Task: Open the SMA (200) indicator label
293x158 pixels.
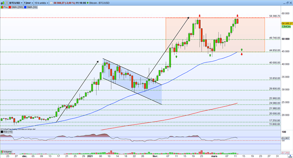Action: click(x=17, y=7)
